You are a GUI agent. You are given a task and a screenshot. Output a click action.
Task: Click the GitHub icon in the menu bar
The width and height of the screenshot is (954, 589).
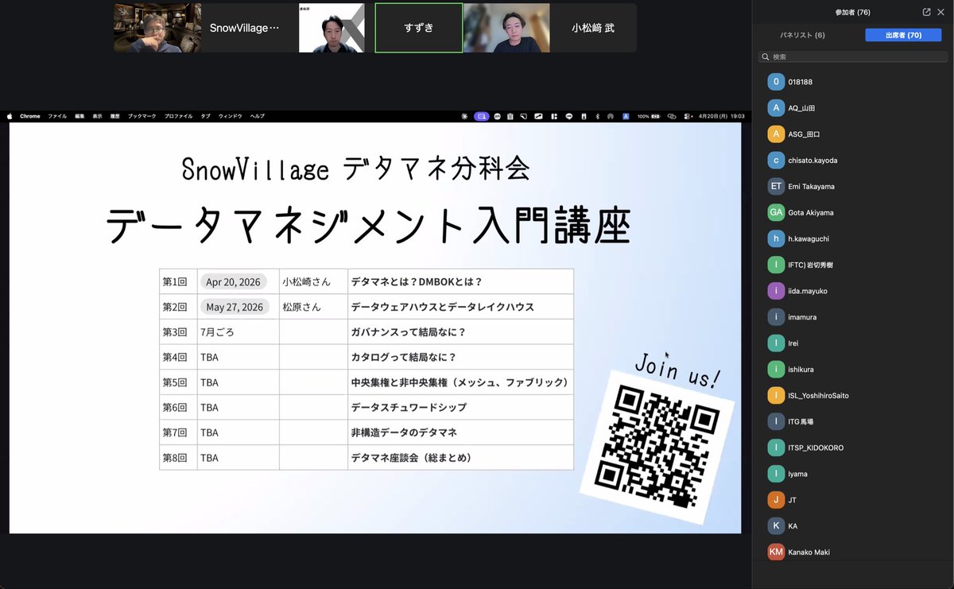[611, 116]
